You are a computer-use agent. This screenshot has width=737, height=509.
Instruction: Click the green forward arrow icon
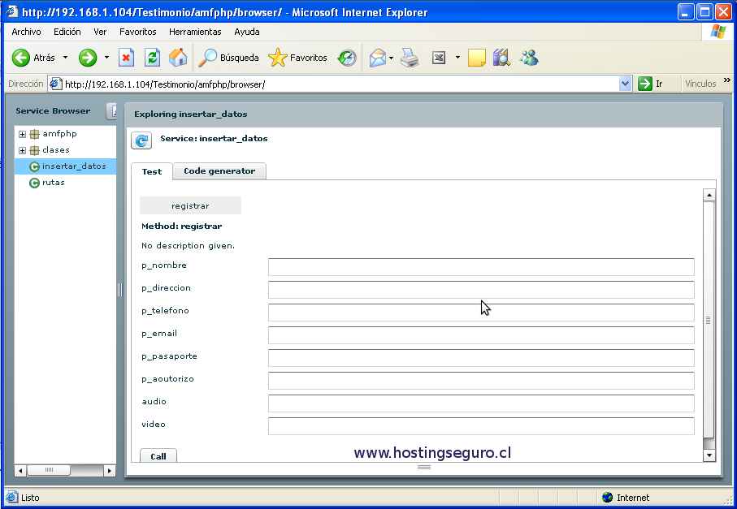coord(88,58)
